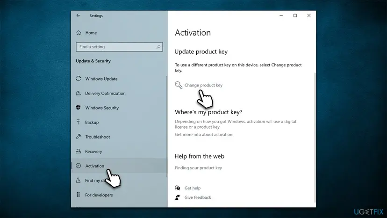Screen dimensions: 387x218
Task: Click the Windows Update sync icon
Action: (x=78, y=79)
